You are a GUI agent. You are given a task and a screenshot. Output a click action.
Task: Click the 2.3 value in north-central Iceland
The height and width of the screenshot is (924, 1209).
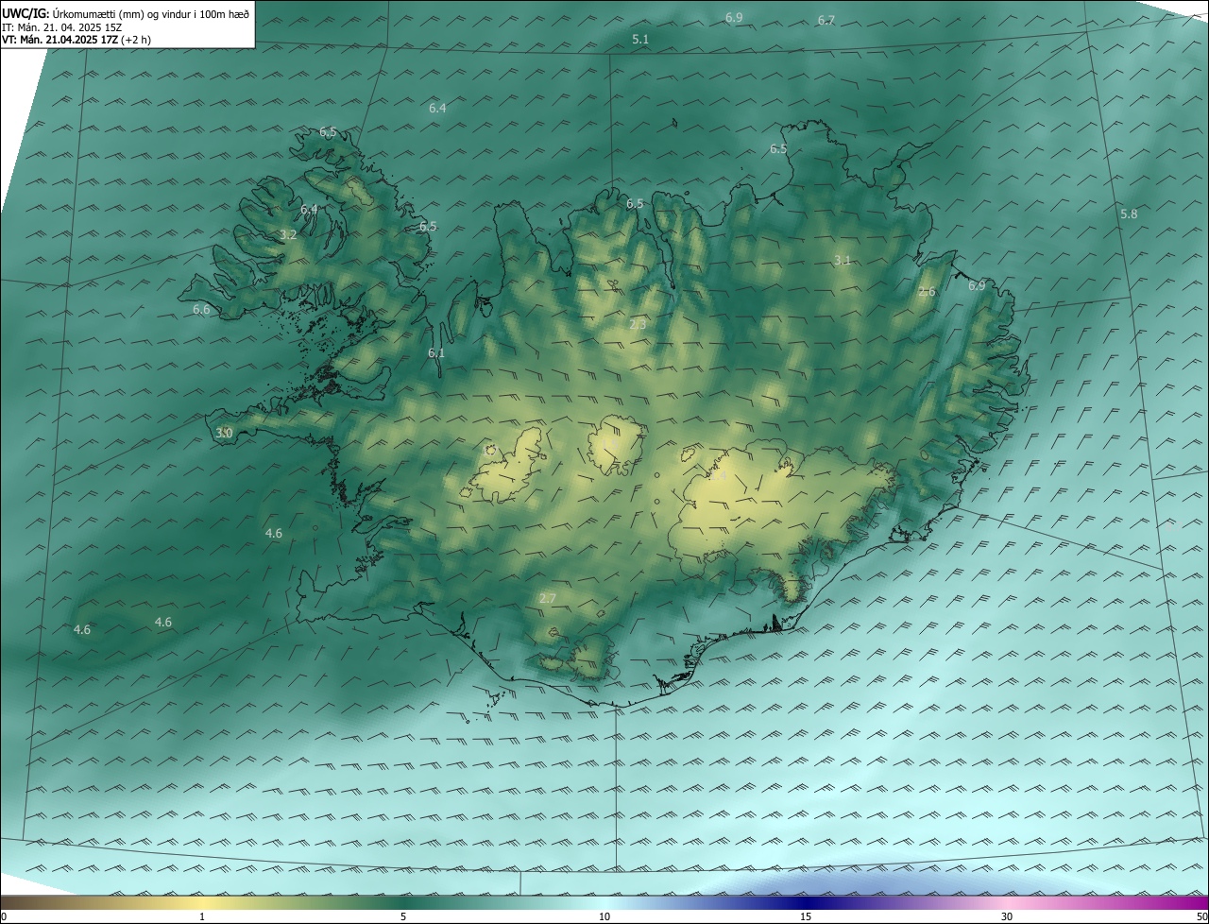click(x=638, y=324)
